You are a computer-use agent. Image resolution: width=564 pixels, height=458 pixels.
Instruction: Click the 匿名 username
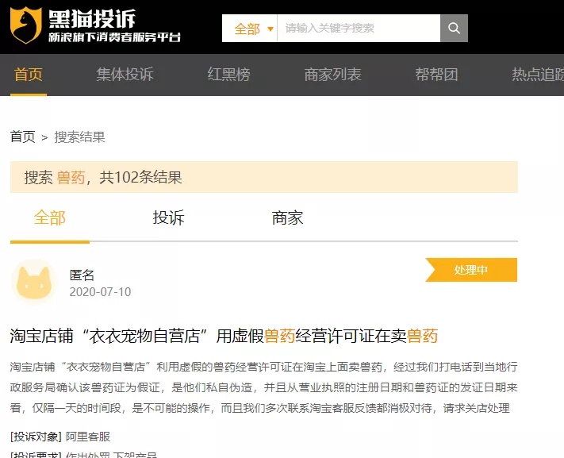click(82, 275)
